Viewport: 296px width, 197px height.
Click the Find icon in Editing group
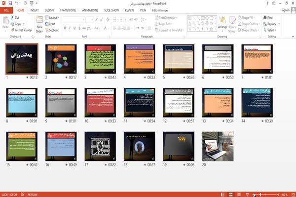click(268, 18)
